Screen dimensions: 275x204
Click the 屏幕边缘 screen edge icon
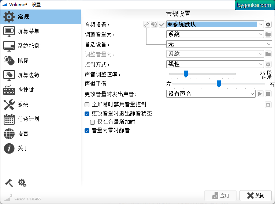tap(9, 75)
